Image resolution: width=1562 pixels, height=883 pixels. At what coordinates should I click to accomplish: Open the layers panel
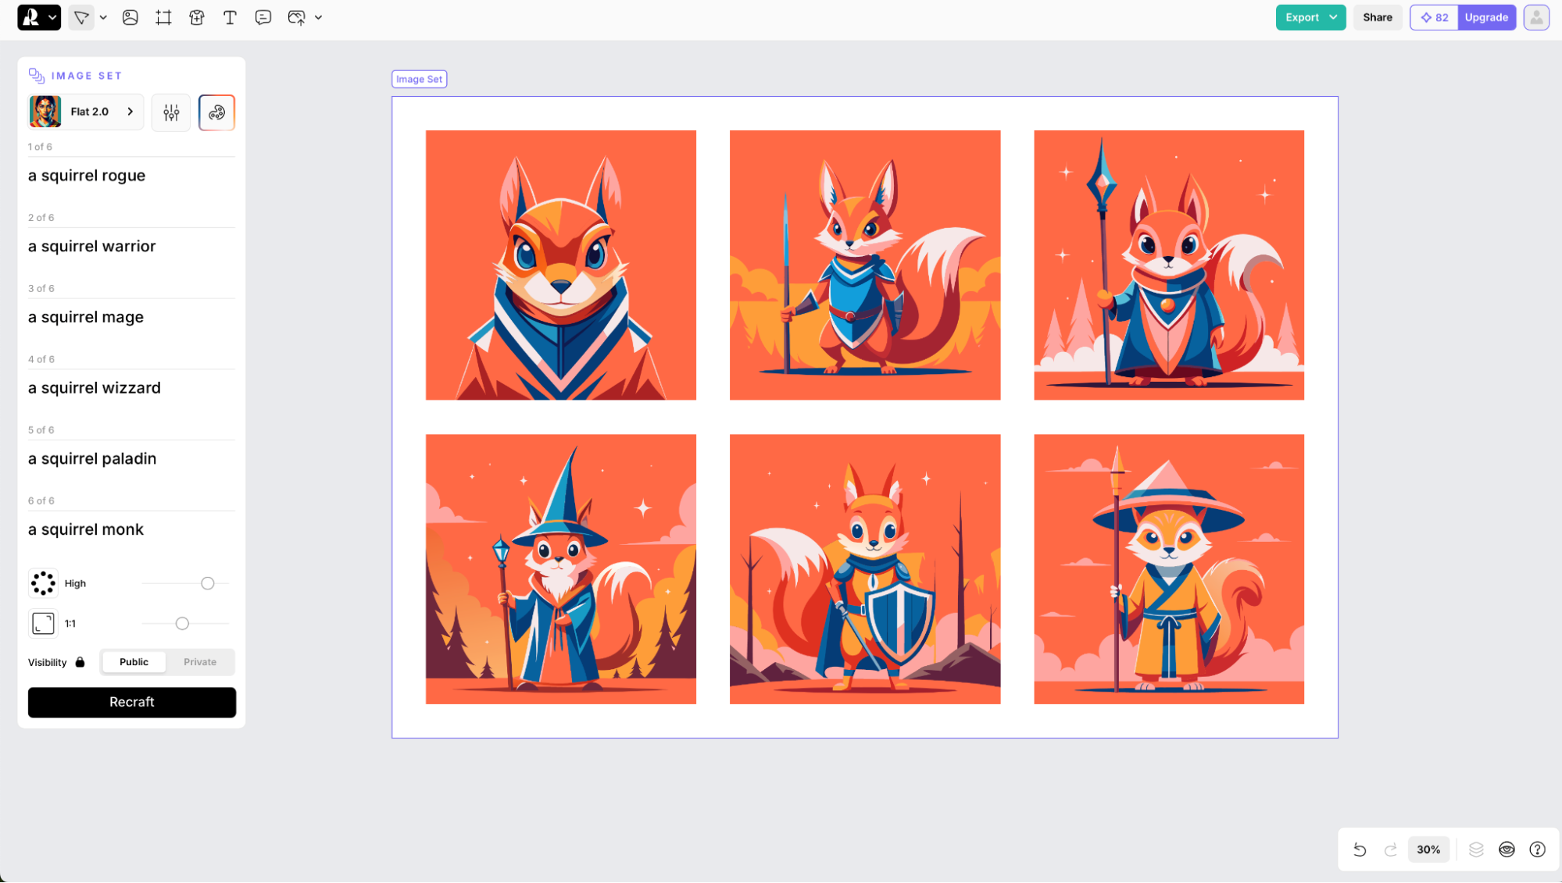point(1476,849)
